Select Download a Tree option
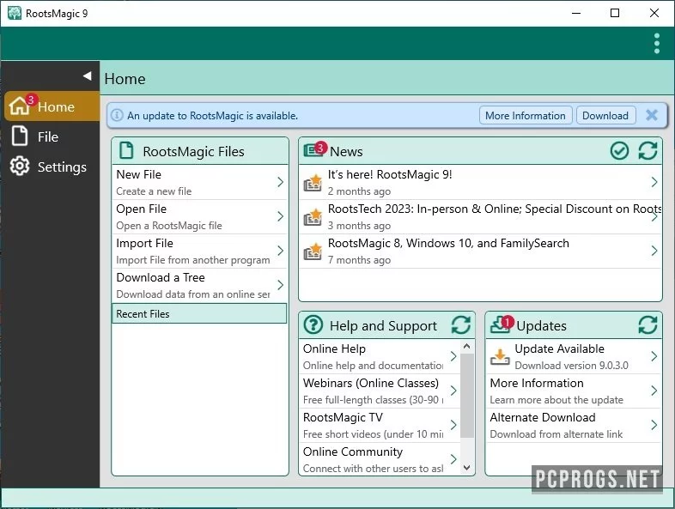Screen dimensions: 675x509 click(x=200, y=285)
